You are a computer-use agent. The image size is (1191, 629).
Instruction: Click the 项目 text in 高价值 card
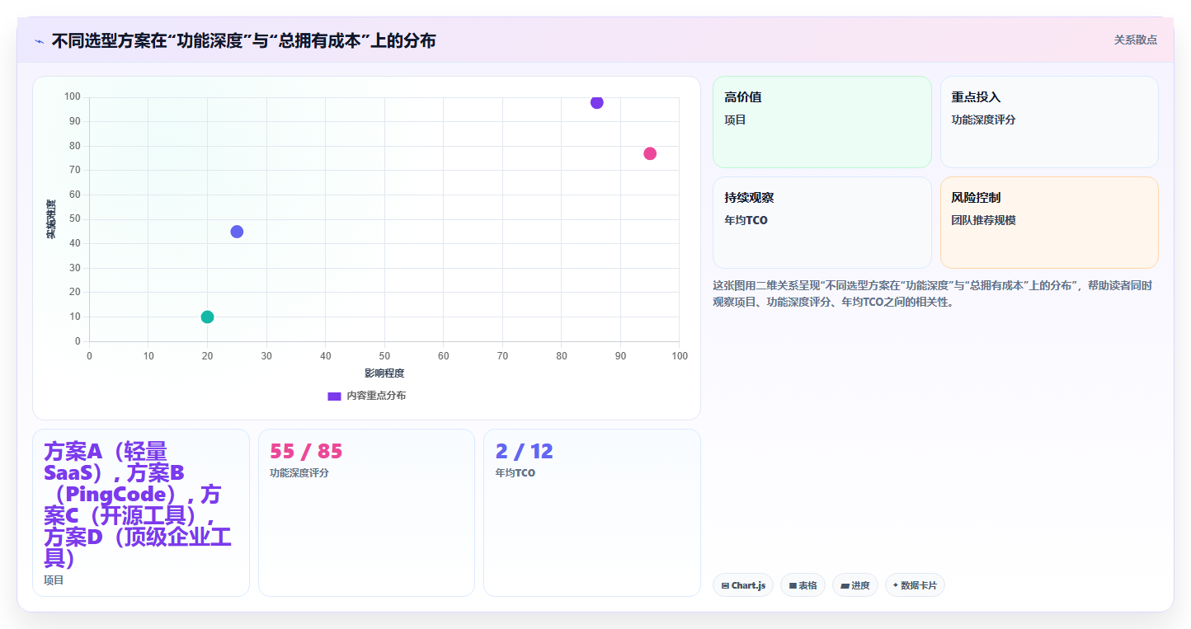click(x=735, y=120)
